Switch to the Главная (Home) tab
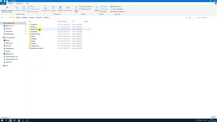This screenshot has width=217, height=122. [11, 3]
